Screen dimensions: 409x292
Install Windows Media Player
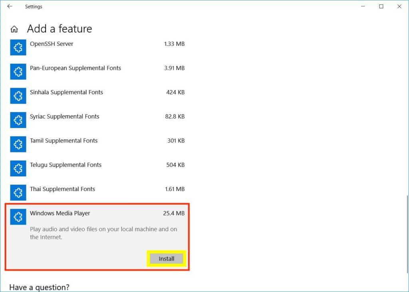tap(166, 258)
